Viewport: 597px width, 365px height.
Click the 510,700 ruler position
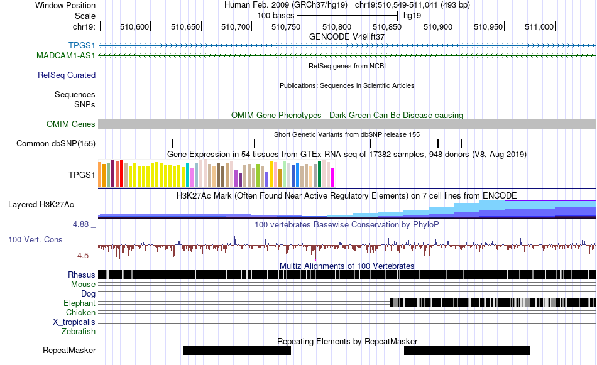tap(236, 26)
